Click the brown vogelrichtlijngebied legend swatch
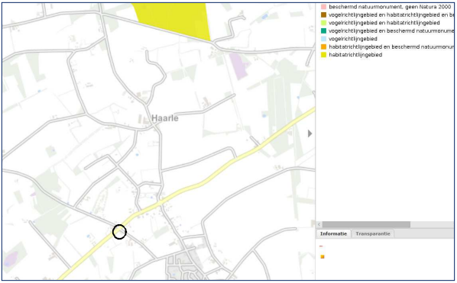The image size is (457, 283). [x=323, y=14]
